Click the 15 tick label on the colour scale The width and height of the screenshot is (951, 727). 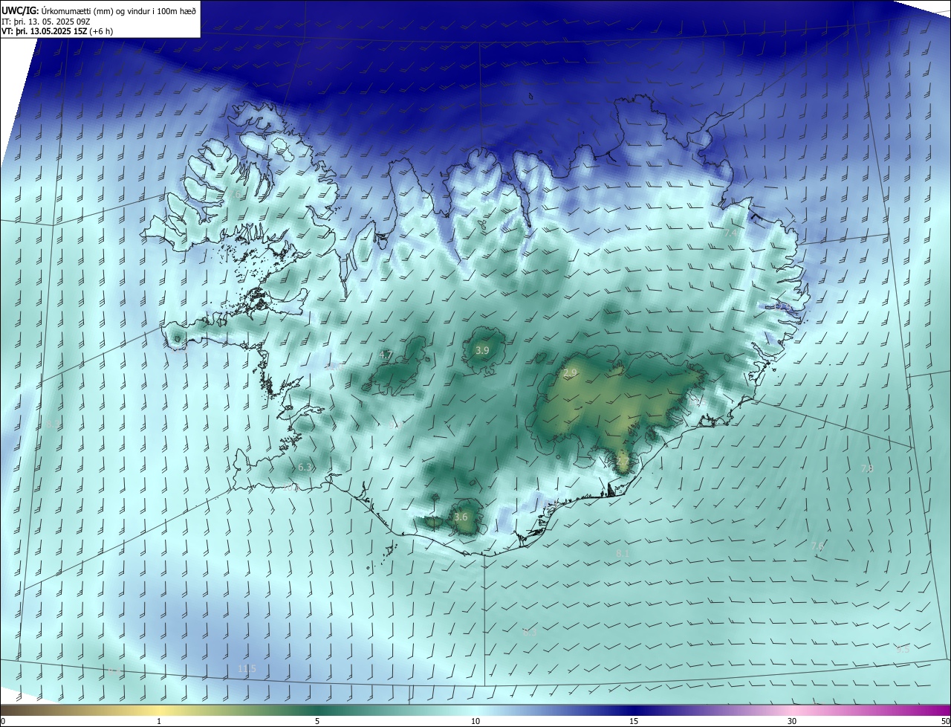[x=634, y=722]
